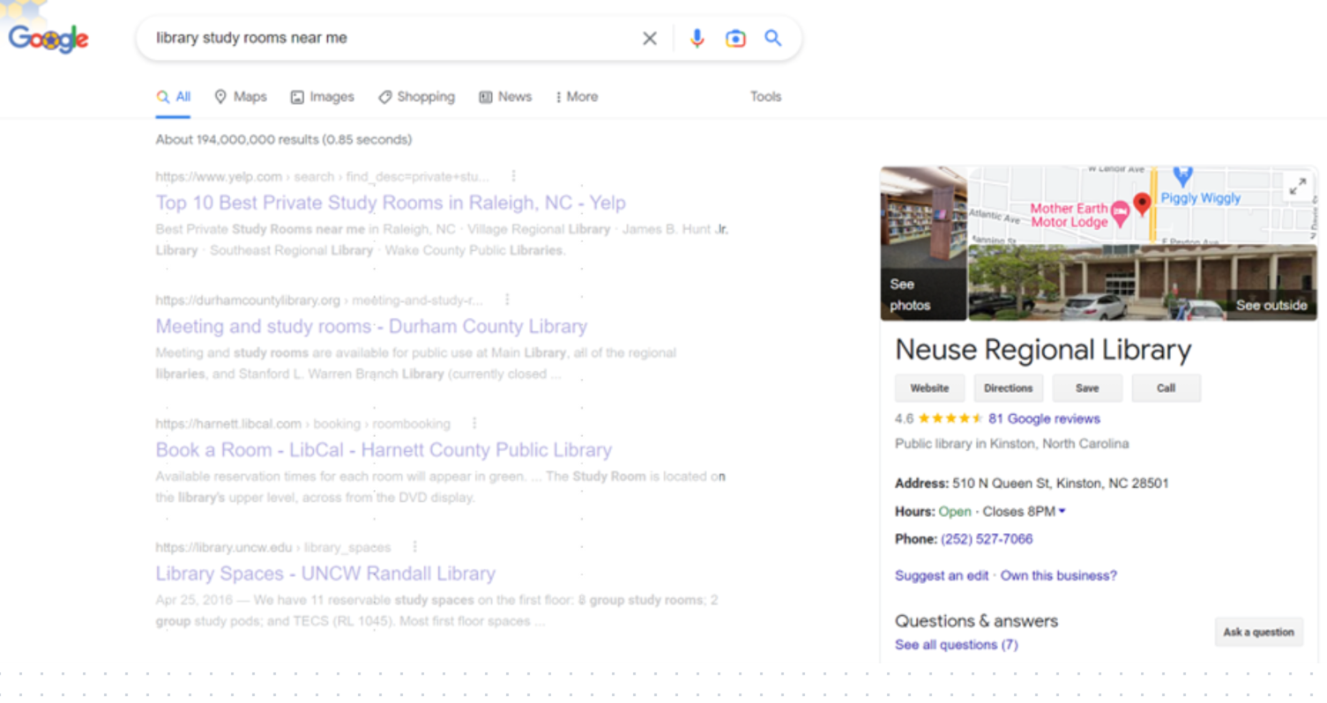Click Own this business link
The height and width of the screenshot is (703, 1327).
point(1058,575)
